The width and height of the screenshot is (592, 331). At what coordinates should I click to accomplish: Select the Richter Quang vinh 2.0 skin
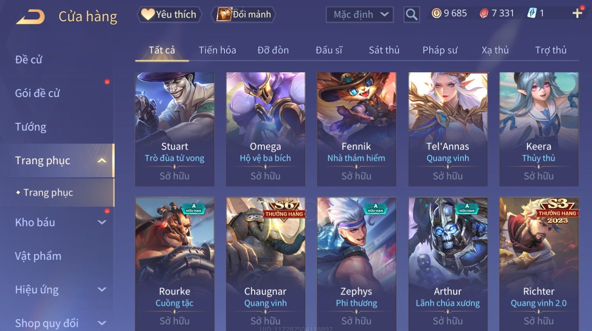(539, 264)
